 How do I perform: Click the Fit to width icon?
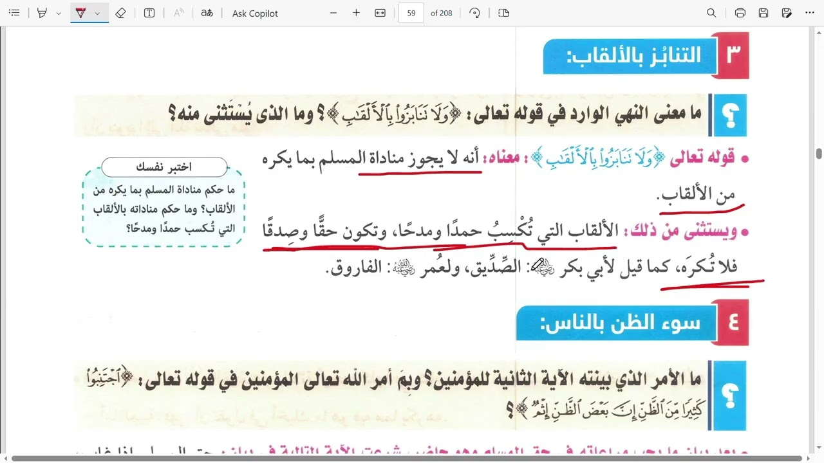point(380,13)
